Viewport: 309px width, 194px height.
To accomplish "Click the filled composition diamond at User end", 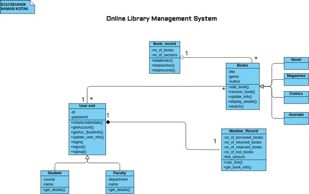I will pos(108,122).
